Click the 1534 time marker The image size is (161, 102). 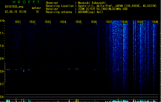[63, 22]
